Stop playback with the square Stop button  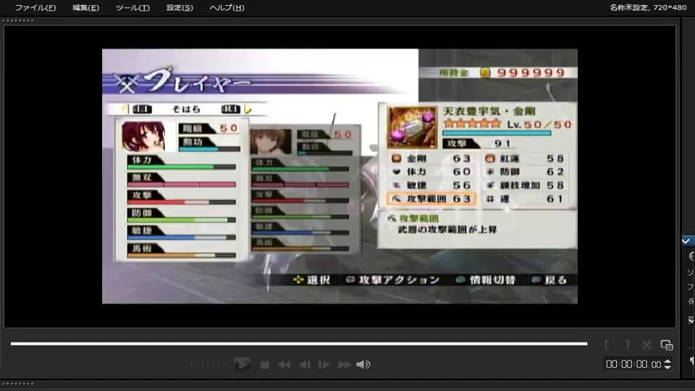pyautogui.click(x=265, y=365)
